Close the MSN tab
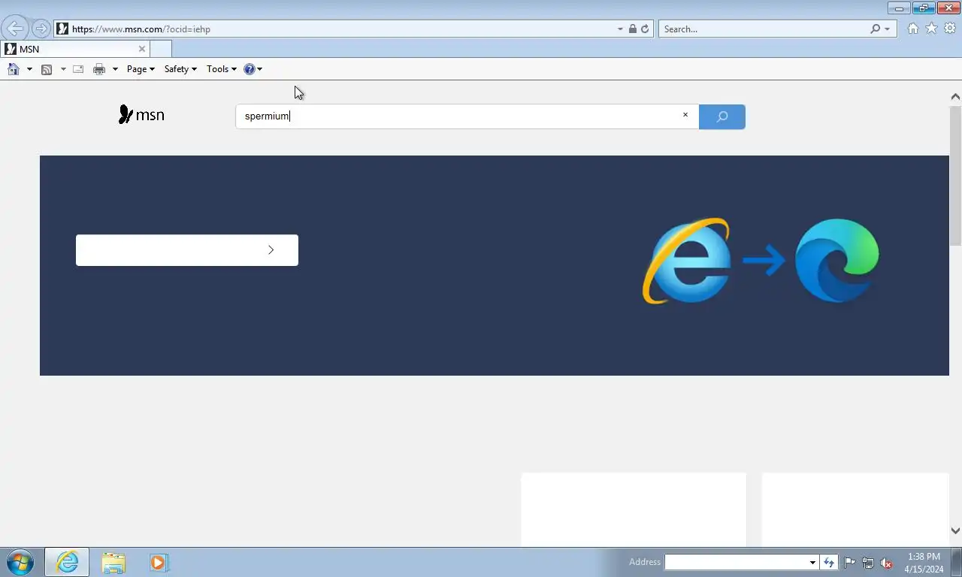 [142, 49]
